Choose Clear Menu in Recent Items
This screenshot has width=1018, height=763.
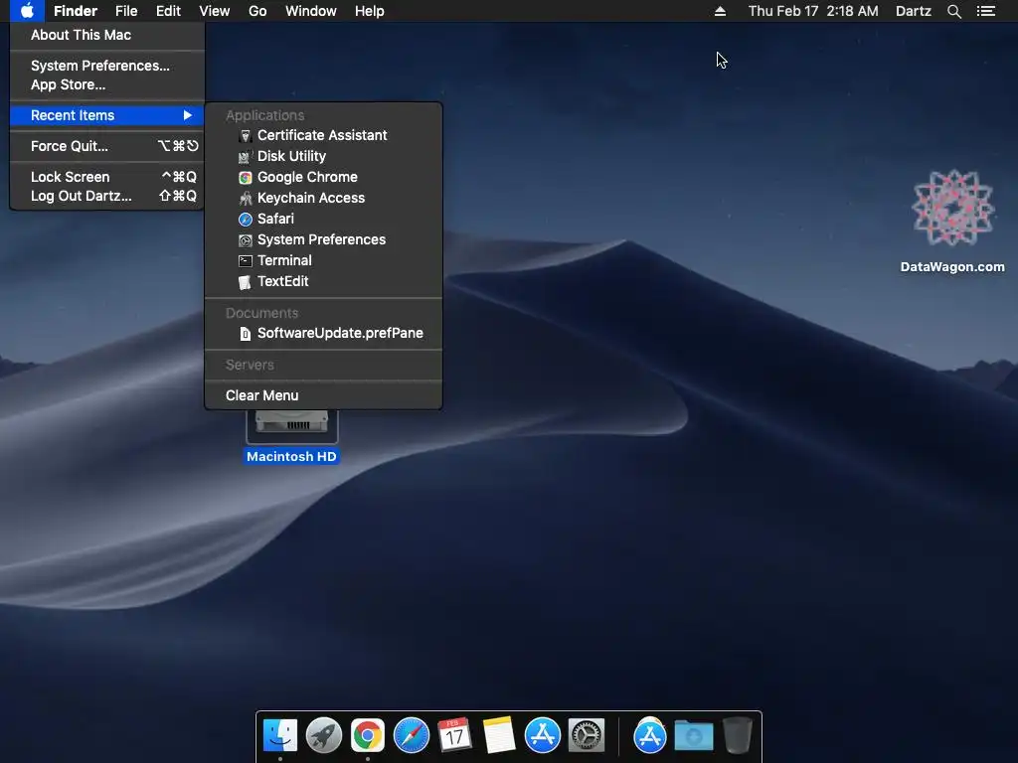(x=323, y=395)
